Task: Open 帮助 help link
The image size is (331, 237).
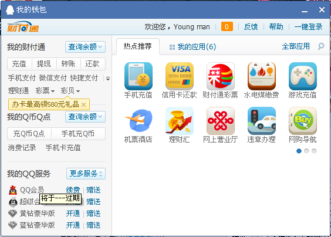Action: tap(276, 27)
